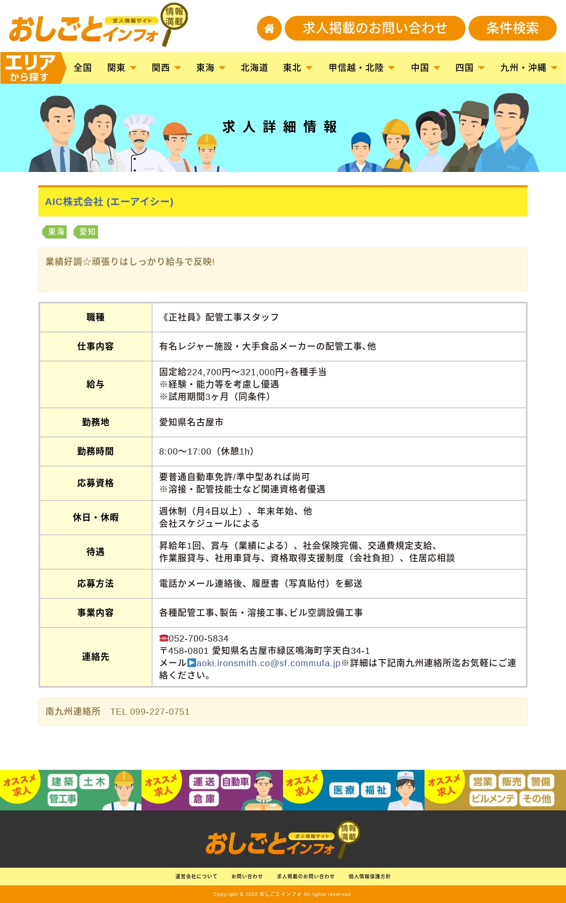Open 個人情報保護方針 footer link

point(369,877)
